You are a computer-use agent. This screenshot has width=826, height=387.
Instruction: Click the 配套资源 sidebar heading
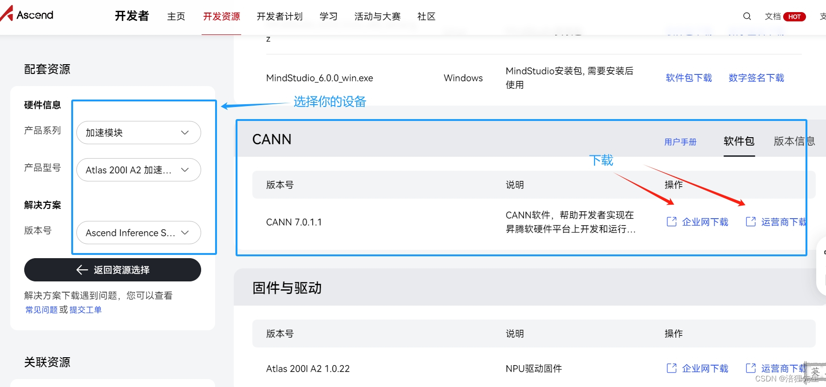coord(47,69)
